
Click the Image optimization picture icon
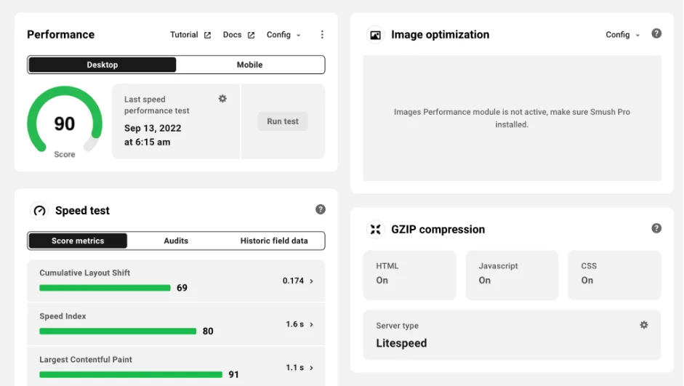click(375, 35)
